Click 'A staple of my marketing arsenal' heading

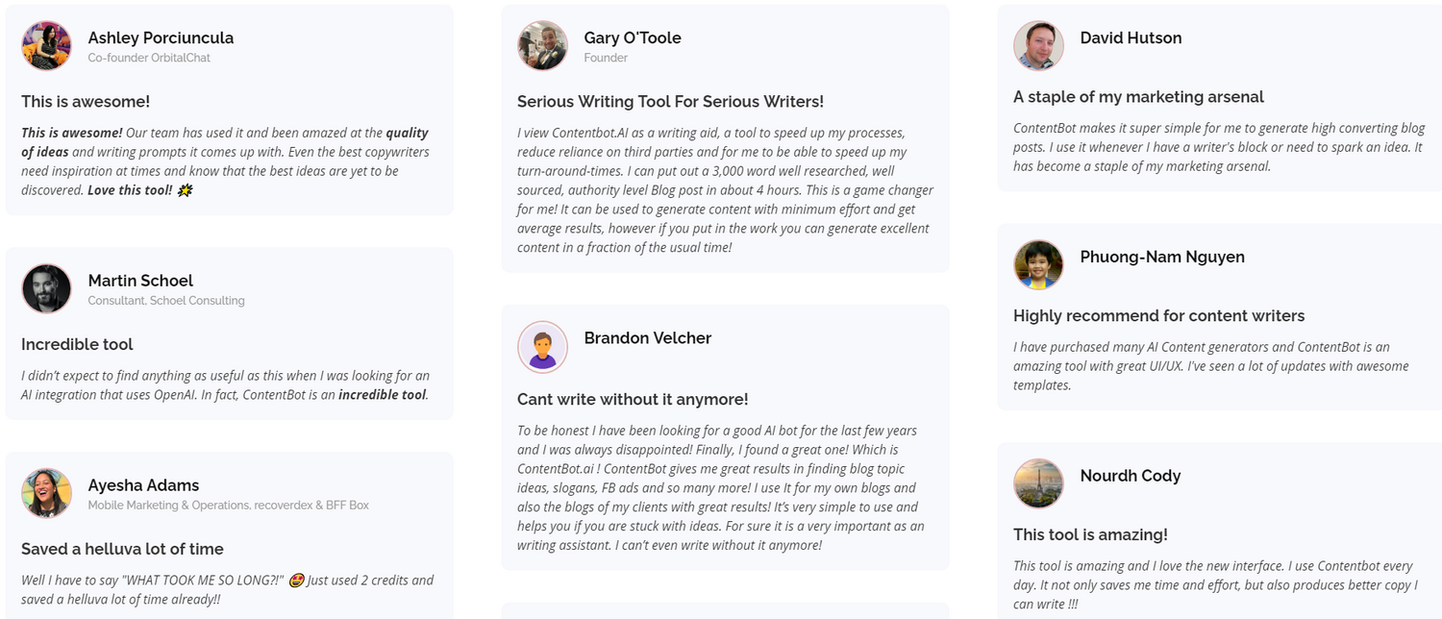click(x=1138, y=97)
